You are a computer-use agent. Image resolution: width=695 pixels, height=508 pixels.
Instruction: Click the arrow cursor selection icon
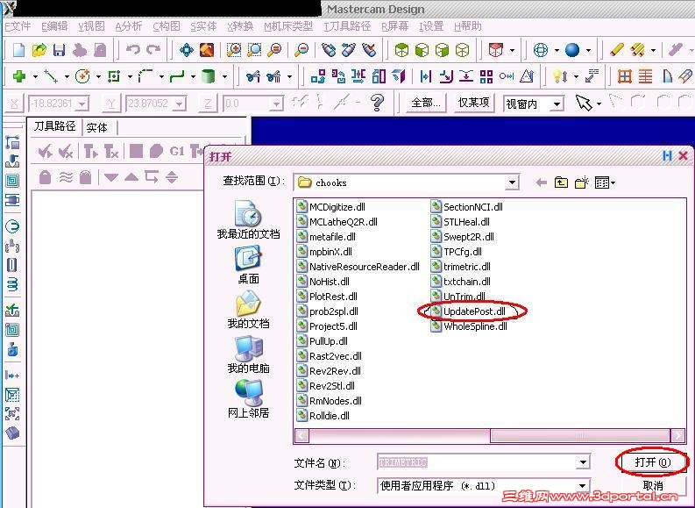coord(584,103)
